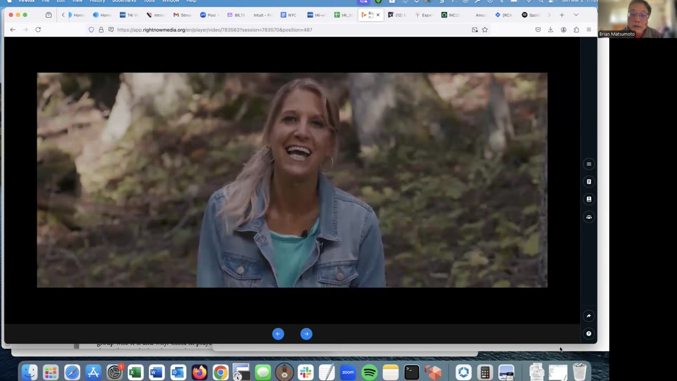
Task: Open a new tab with plus button
Action: (x=562, y=15)
